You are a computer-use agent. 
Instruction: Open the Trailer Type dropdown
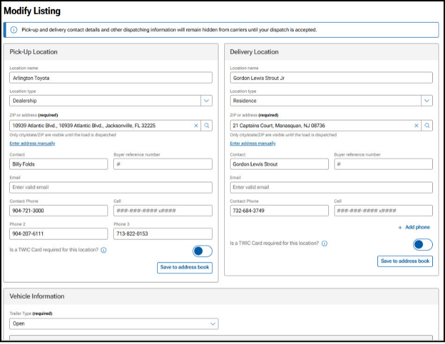click(x=213, y=324)
